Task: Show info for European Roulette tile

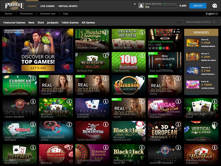Action: point(33,79)
